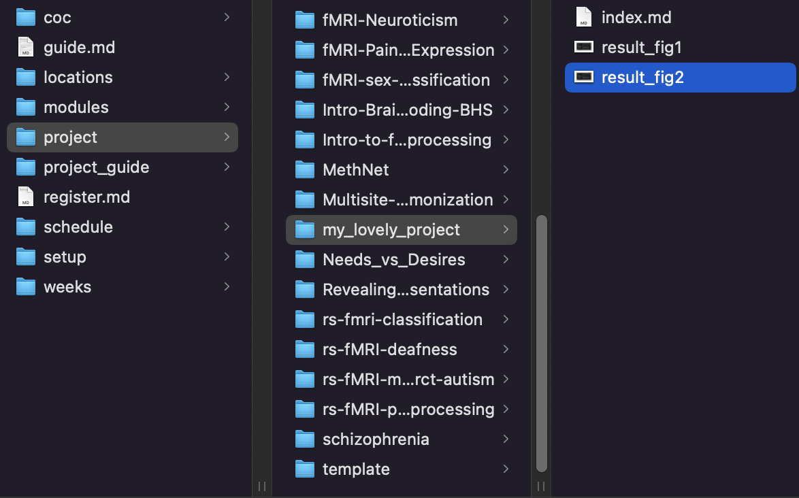The image size is (799, 498).
Task: Click the middle column vertical scrollbar
Action: (542, 344)
